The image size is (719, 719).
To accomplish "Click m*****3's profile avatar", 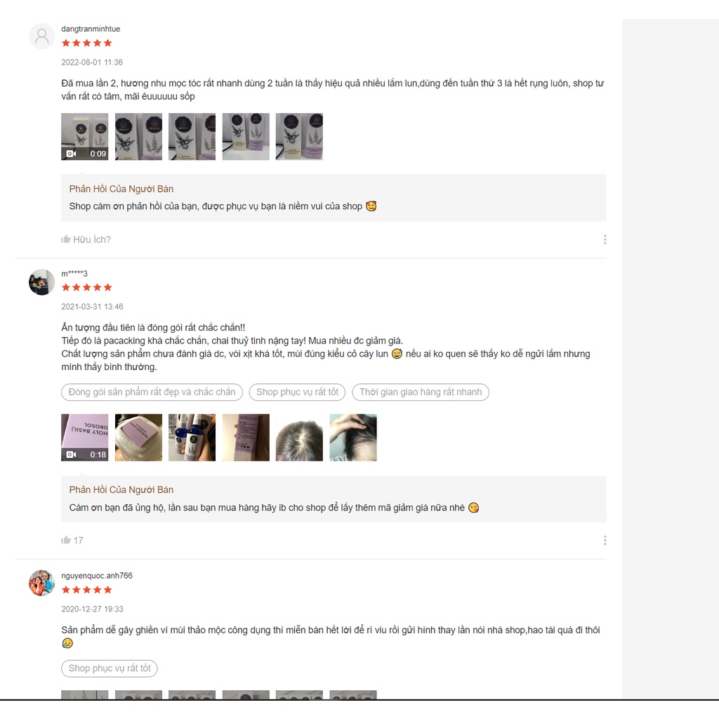I will pyautogui.click(x=41, y=282).
